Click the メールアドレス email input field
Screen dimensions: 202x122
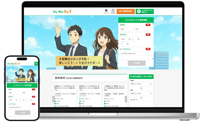[x=135, y=53]
